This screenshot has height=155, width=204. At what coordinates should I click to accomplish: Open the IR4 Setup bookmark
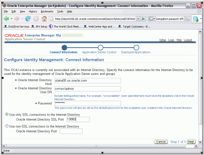39,27
